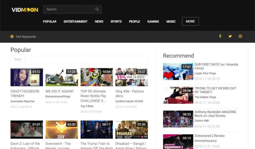Click inside the Search input field
This screenshot has height=149, width=255.
click(68, 9)
